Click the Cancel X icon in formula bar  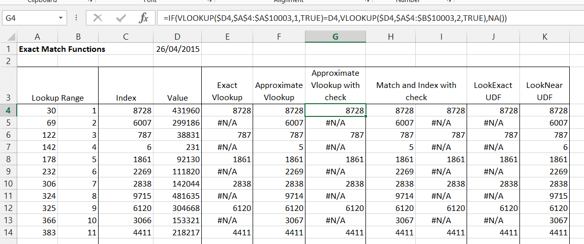pos(98,18)
